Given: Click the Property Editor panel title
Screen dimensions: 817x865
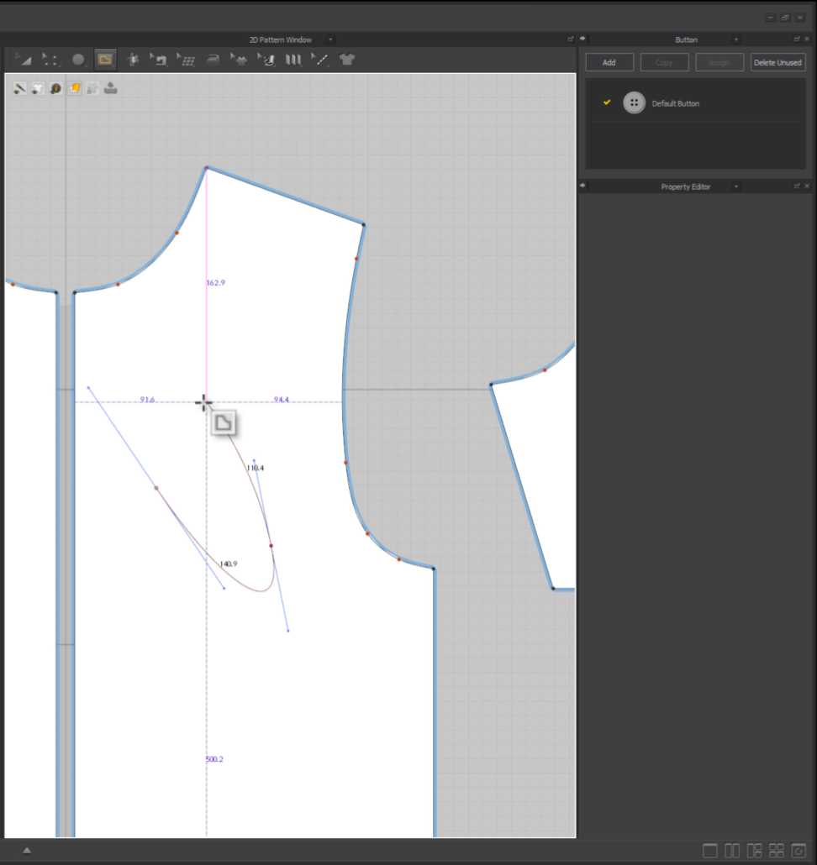Looking at the screenshot, I should coord(685,186).
